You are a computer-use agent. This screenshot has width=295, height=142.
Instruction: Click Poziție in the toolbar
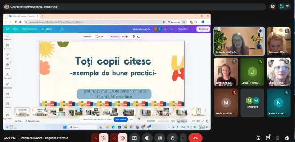125,37
